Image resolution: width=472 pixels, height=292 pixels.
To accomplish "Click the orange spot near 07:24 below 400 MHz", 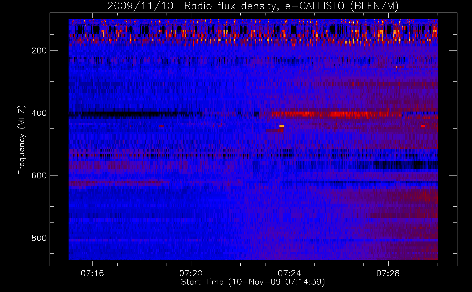I will tap(282, 126).
